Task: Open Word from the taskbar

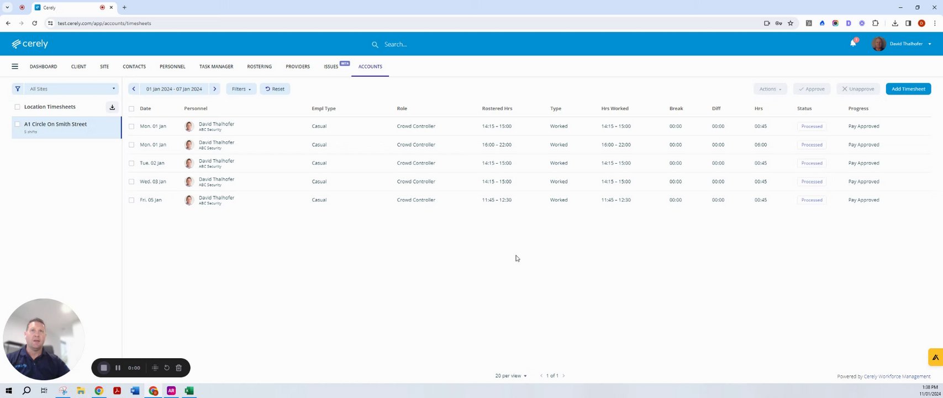Action: [135, 391]
